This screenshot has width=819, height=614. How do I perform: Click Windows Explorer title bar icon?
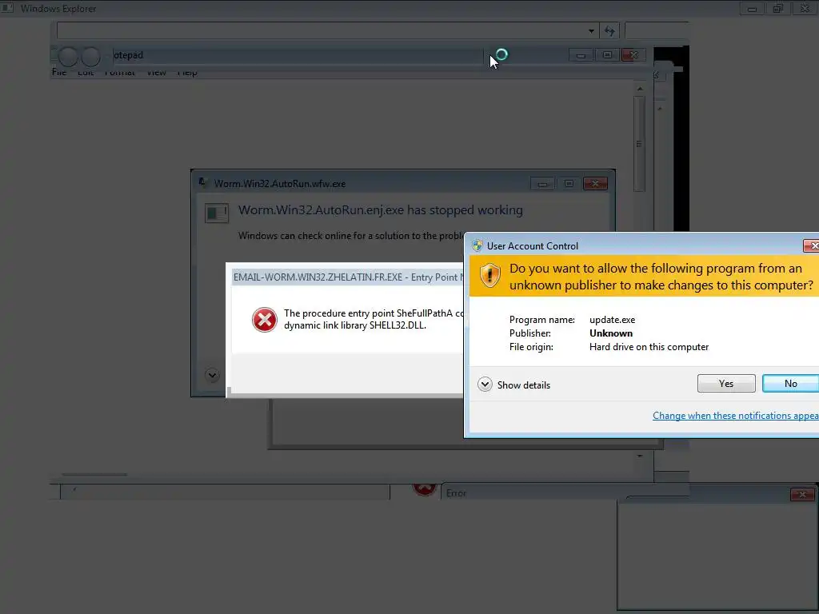7,8
